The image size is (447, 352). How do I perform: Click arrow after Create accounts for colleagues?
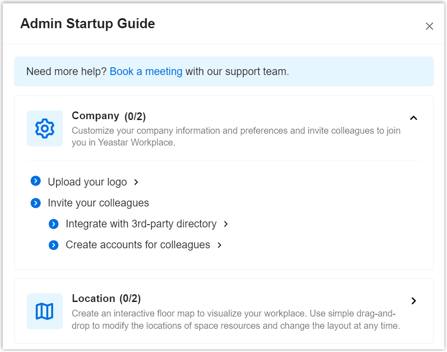pyautogui.click(x=219, y=245)
